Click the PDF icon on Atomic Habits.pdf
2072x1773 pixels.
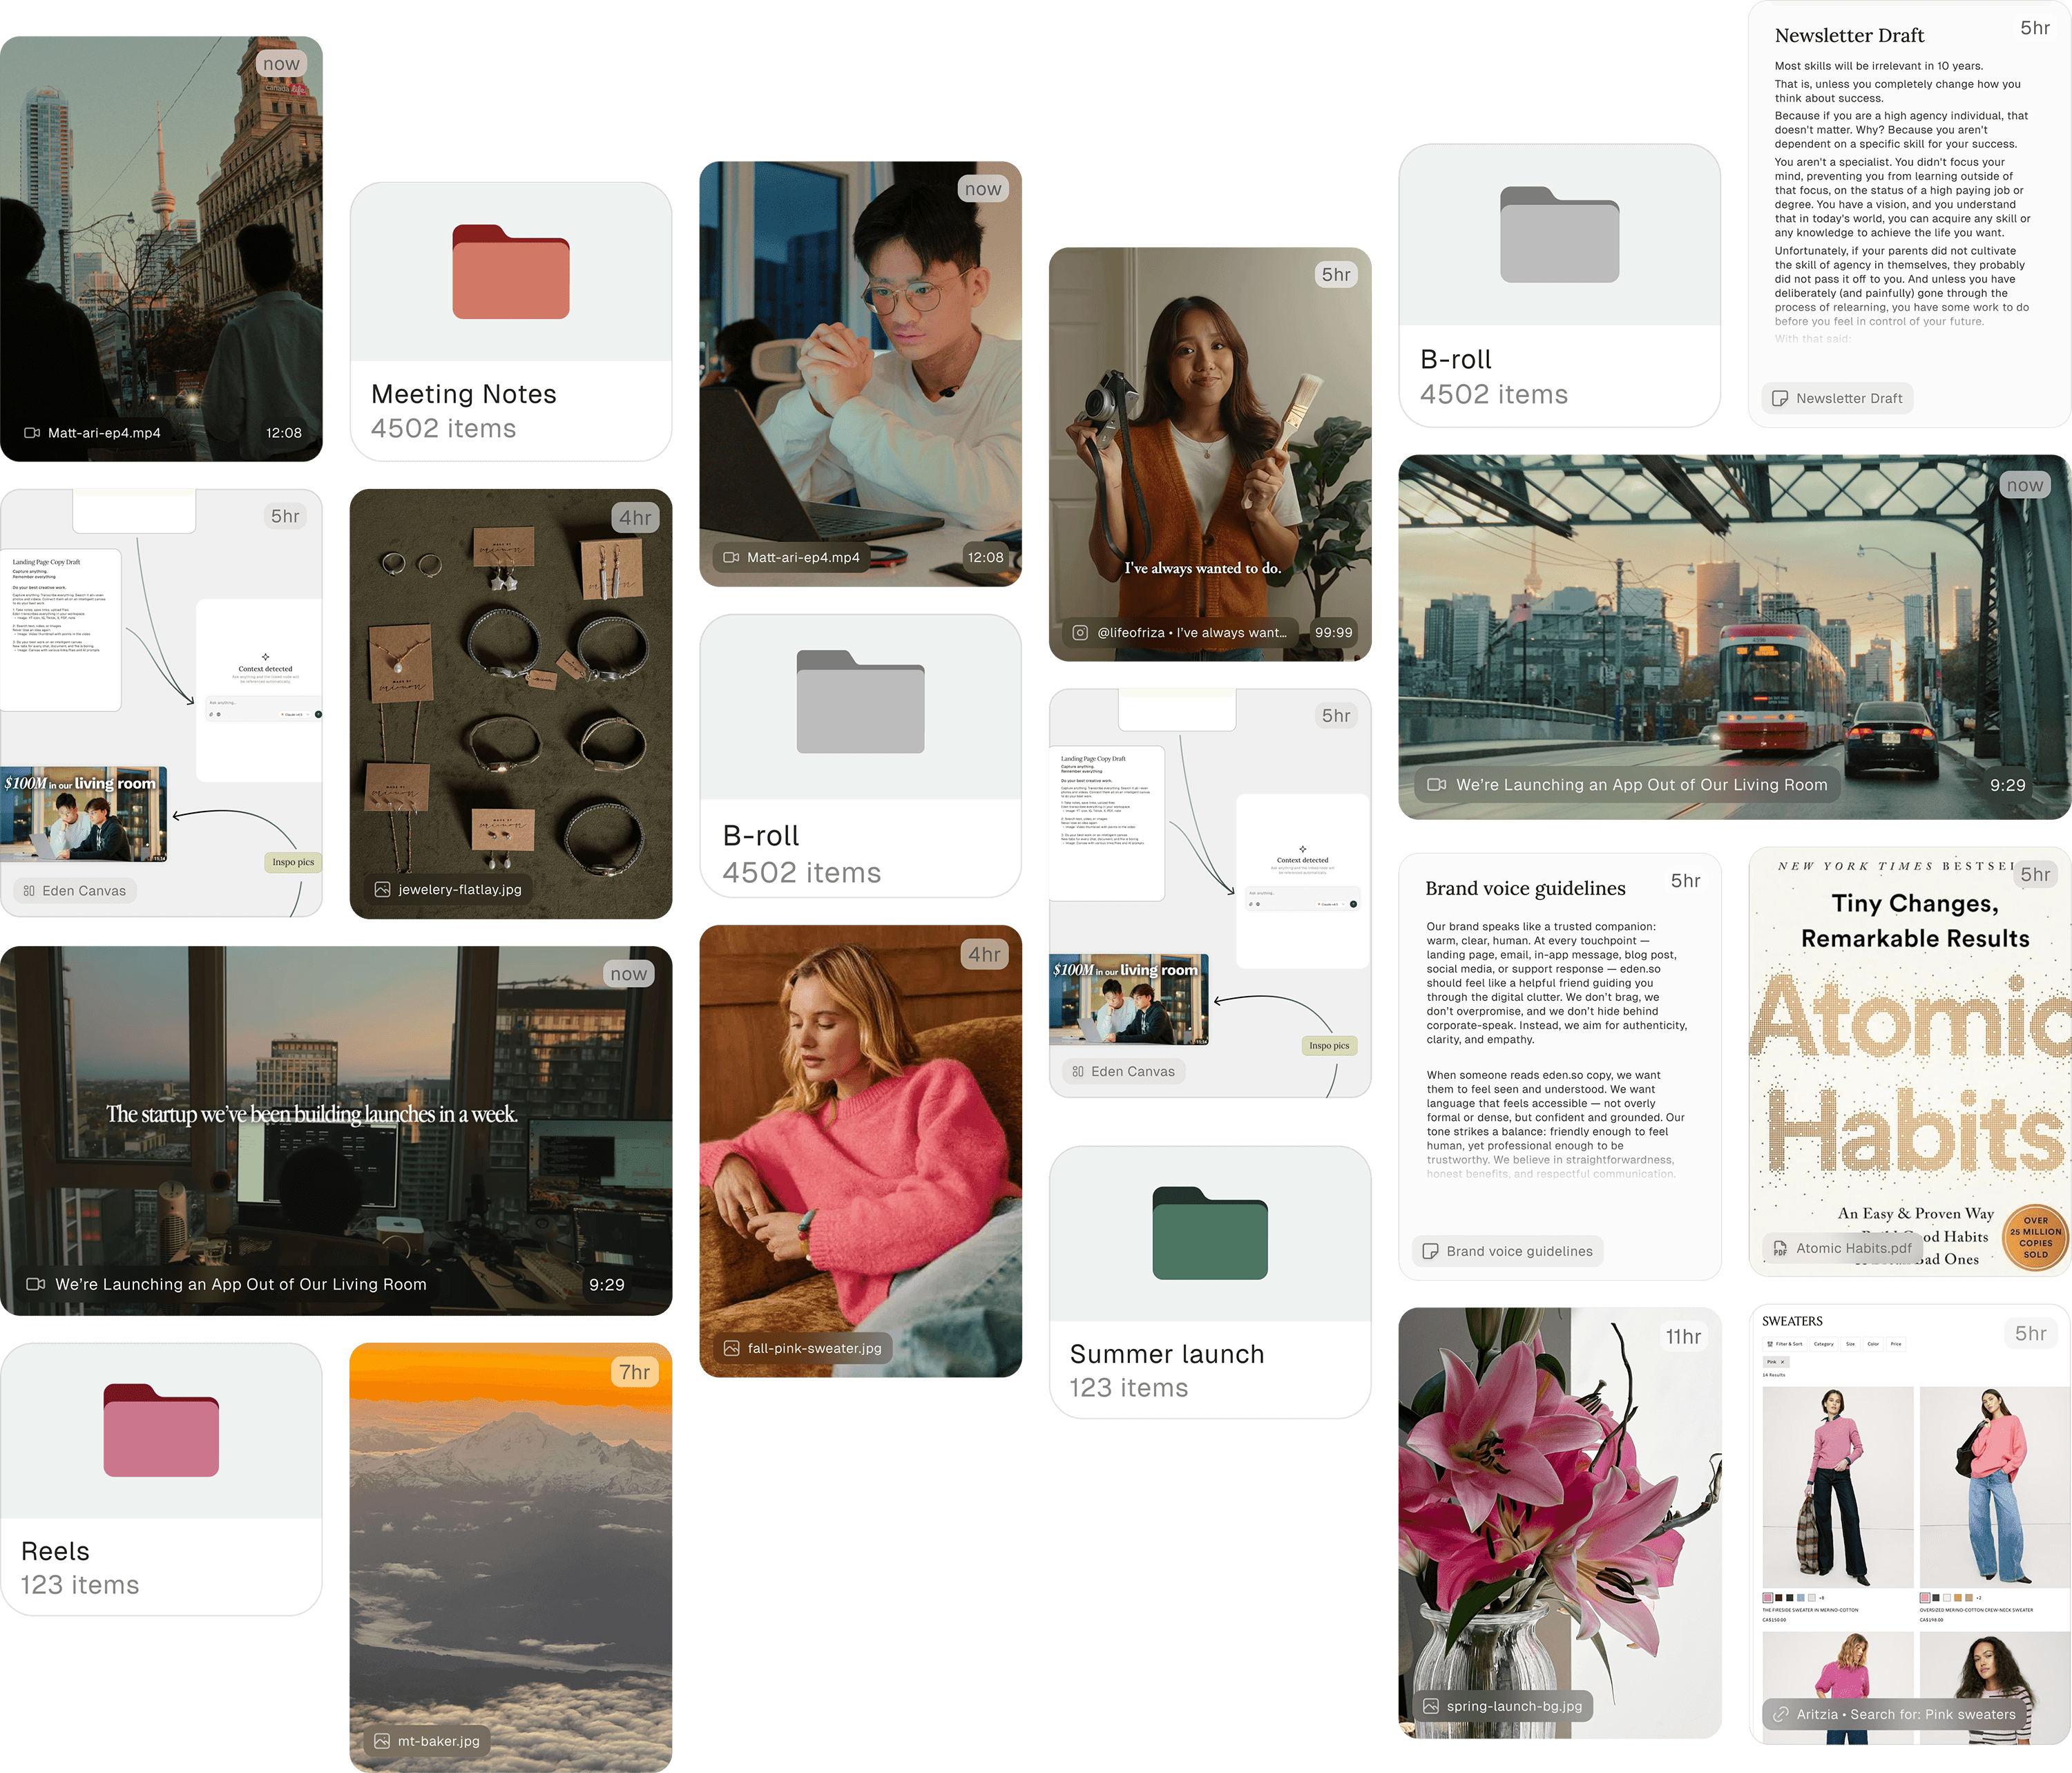coord(1779,1249)
